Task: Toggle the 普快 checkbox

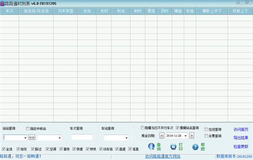Action: (61, 149)
